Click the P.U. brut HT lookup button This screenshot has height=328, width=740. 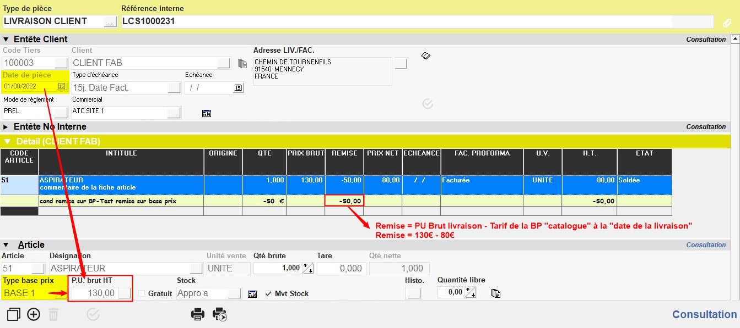[125, 293]
